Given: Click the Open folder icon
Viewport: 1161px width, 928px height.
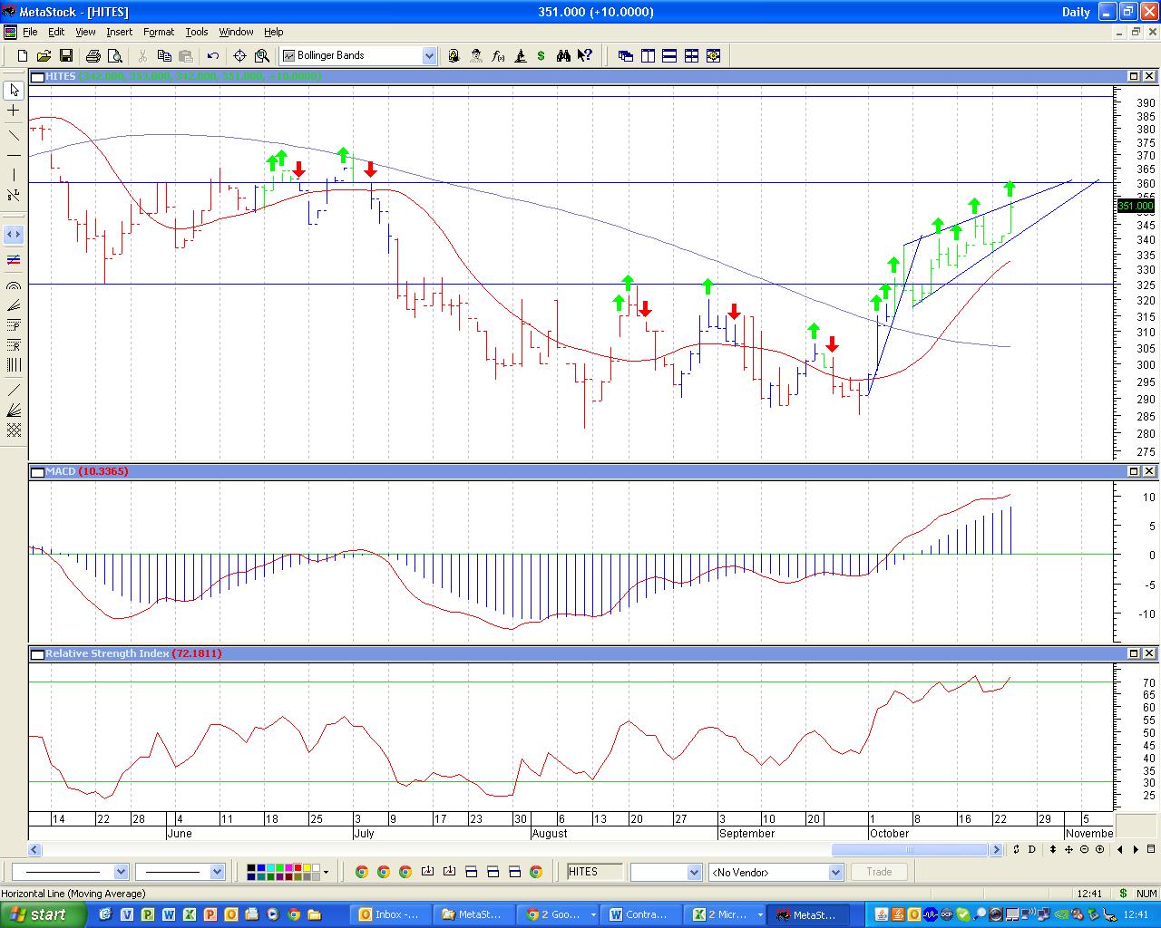Looking at the screenshot, I should pyautogui.click(x=44, y=56).
